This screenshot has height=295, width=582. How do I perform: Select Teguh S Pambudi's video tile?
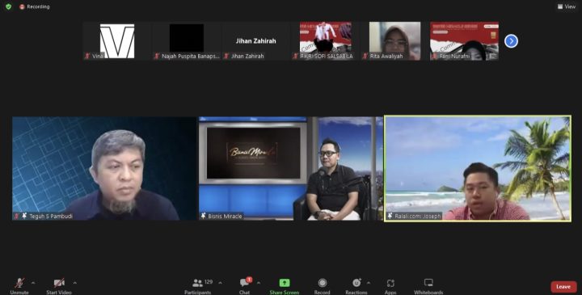coord(104,168)
